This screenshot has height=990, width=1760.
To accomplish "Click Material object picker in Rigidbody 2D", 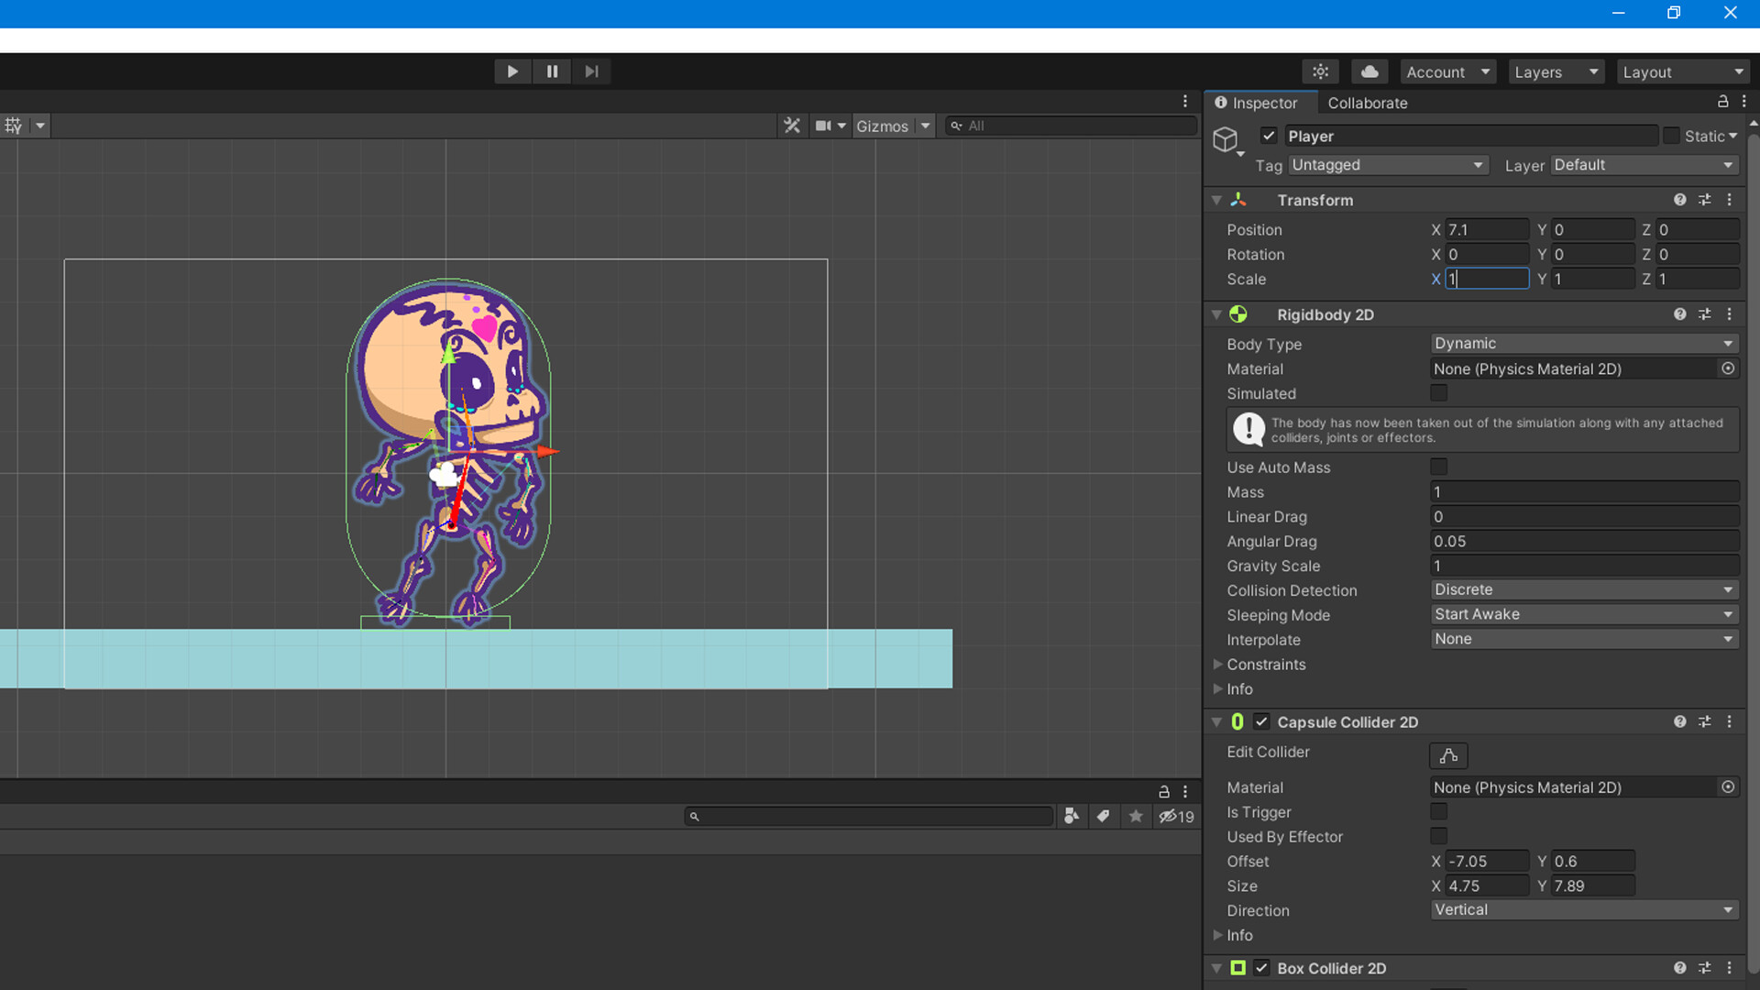I will [1728, 368].
